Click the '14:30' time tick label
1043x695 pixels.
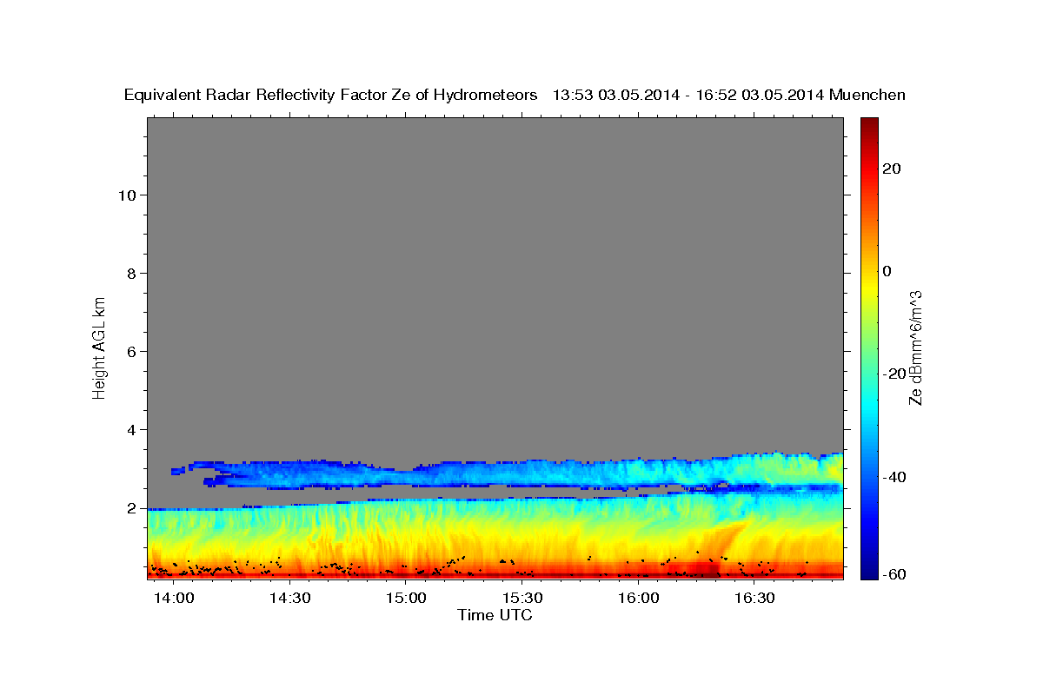tap(289, 599)
